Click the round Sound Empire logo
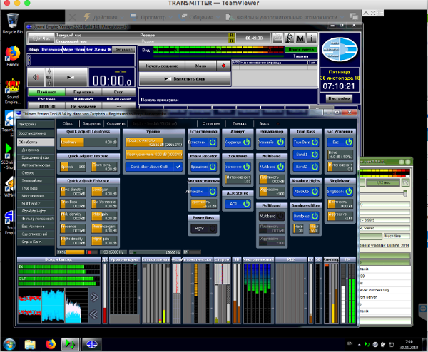The image size is (428, 352). coord(340,50)
